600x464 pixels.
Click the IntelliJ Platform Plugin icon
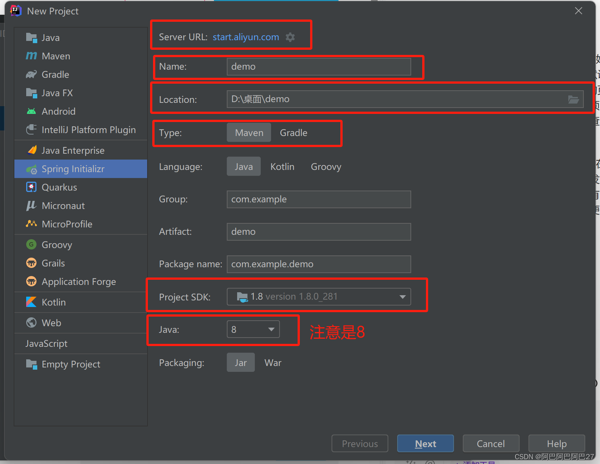click(31, 130)
